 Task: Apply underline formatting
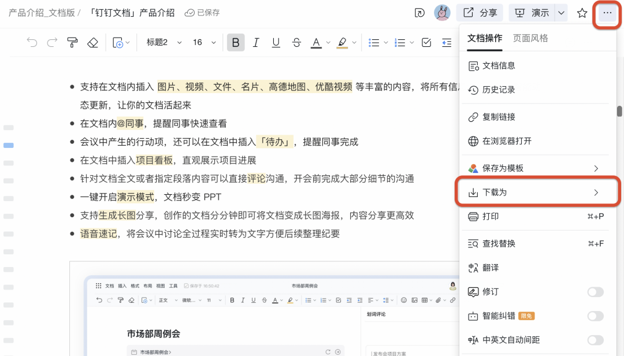point(276,42)
